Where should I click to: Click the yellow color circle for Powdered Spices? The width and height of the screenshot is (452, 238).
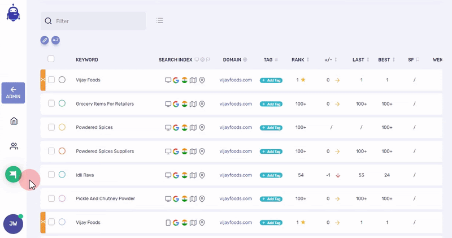[62, 127]
